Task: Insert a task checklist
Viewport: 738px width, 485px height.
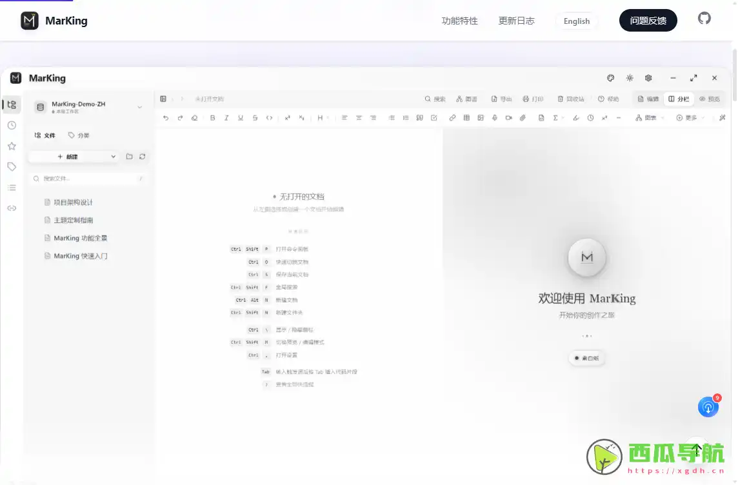Action: 434,118
